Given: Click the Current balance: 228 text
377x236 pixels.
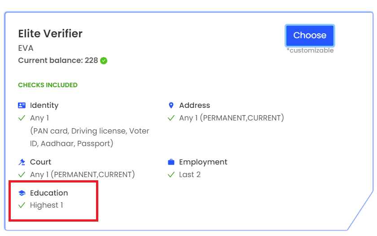Looking at the screenshot, I should click(x=58, y=60).
